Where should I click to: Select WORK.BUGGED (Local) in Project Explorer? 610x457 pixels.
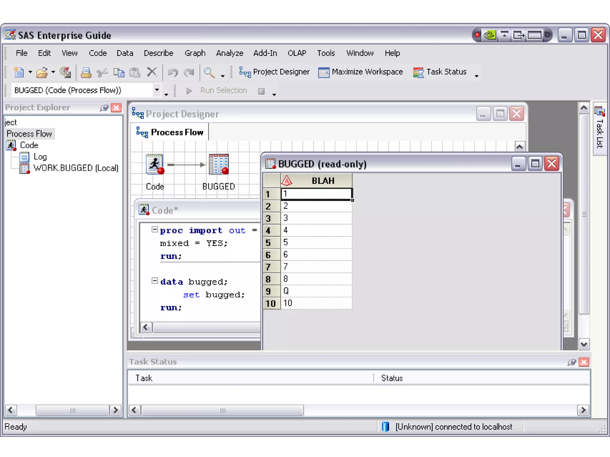[76, 168]
